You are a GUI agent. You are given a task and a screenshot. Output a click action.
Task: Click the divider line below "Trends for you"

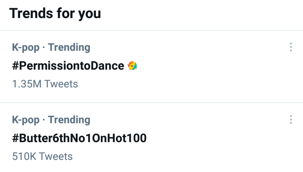point(151,30)
